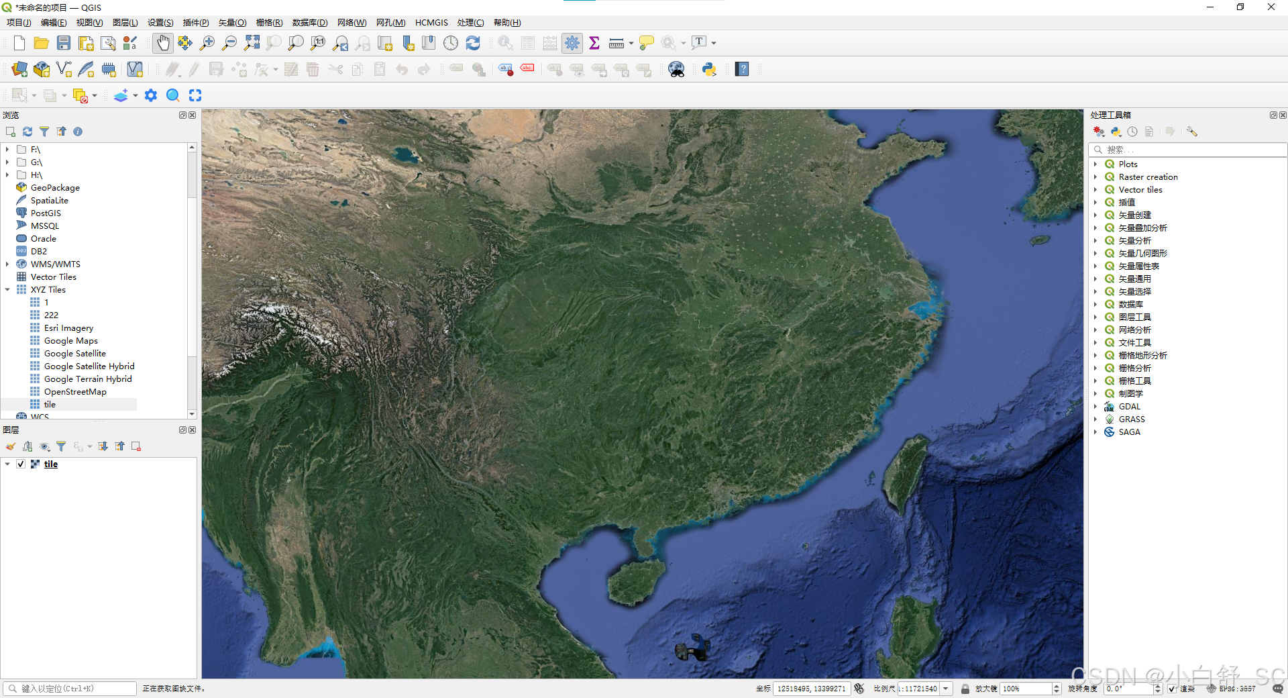Open processing toolbox options wrench icon

[x=1192, y=132]
